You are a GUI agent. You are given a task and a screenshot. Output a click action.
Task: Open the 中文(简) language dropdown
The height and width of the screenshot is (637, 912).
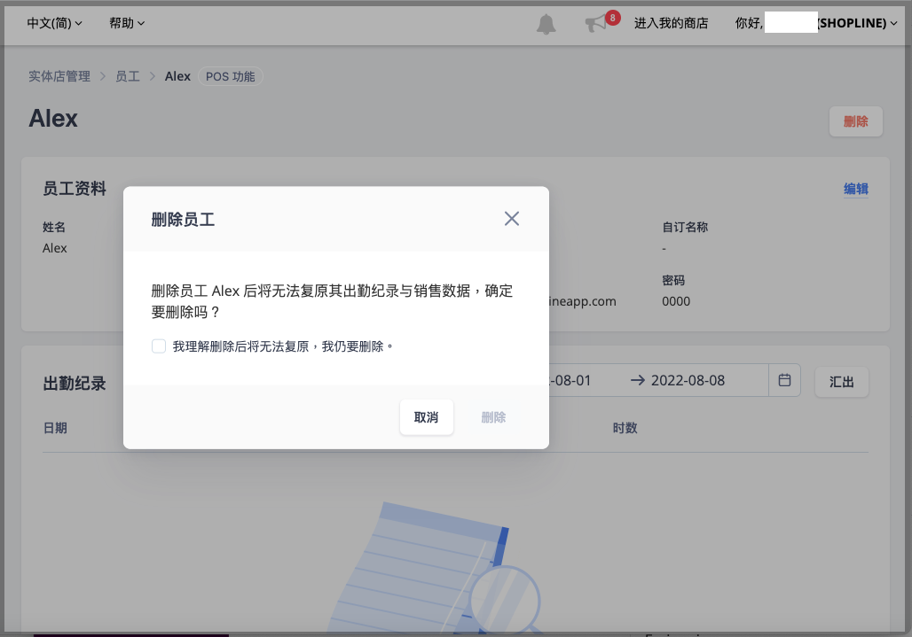(x=54, y=23)
